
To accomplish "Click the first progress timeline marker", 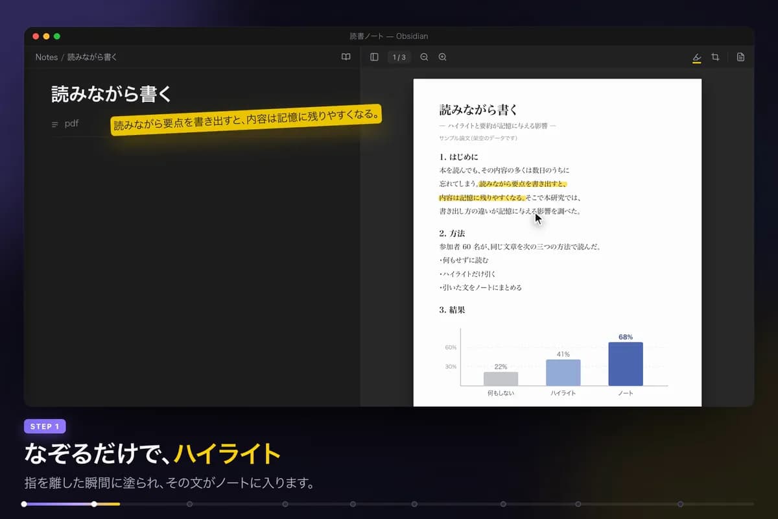I will coord(24,503).
